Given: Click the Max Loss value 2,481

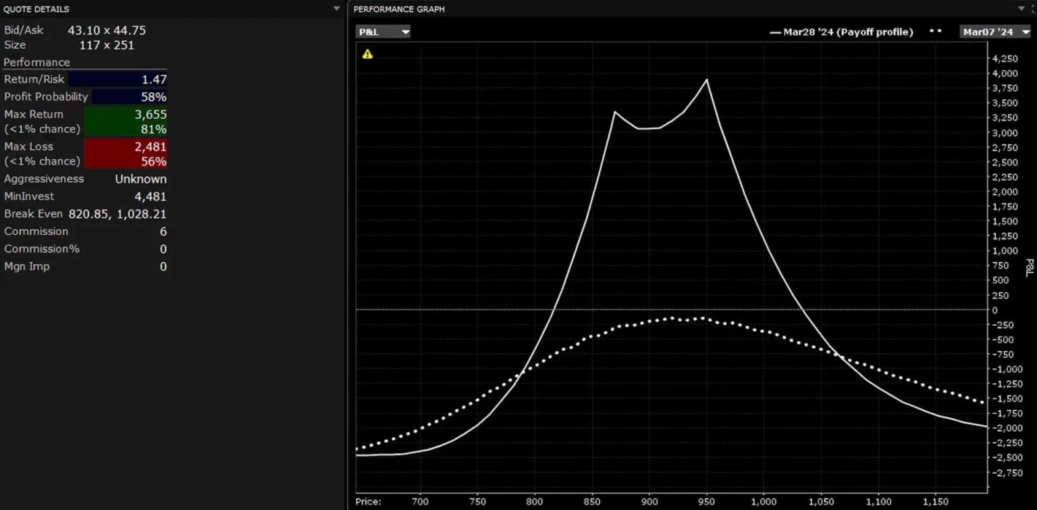Looking at the screenshot, I should point(151,146).
